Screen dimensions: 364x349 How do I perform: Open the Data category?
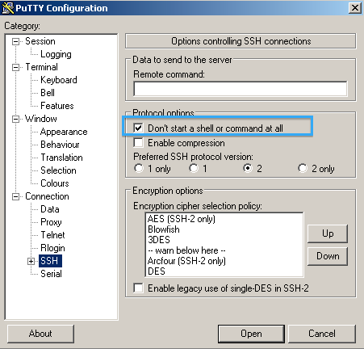point(50,209)
